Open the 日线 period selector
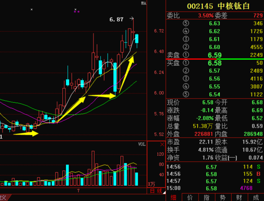This screenshot has width=264, height=201. tap(156, 191)
